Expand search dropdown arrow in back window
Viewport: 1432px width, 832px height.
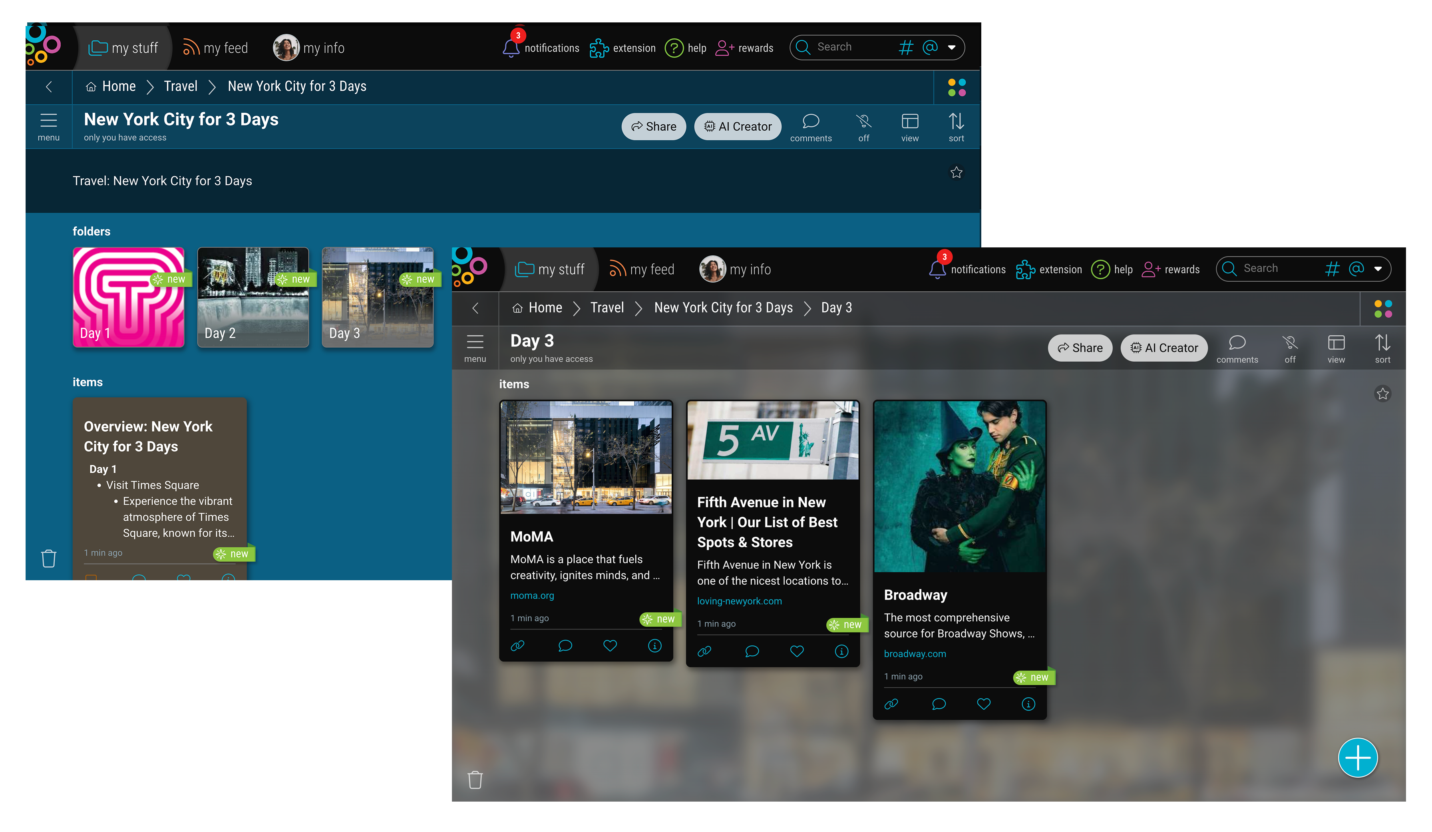pos(951,48)
